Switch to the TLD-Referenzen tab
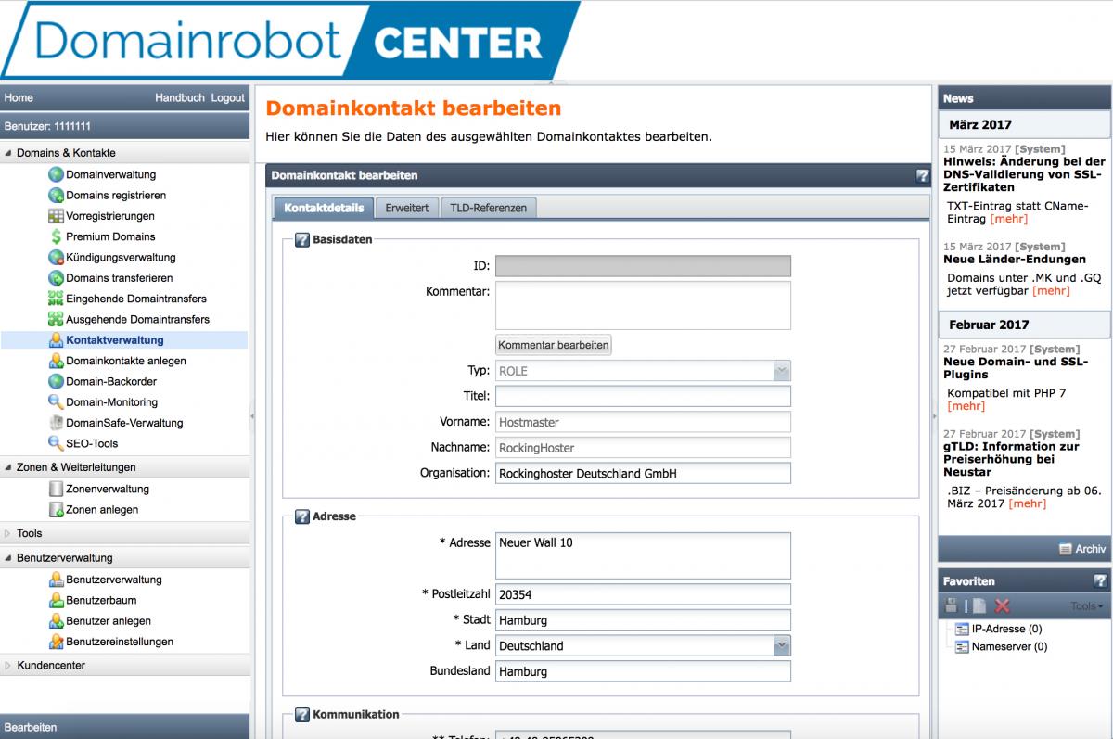Viewport: 1113px width, 739px height. coord(488,208)
